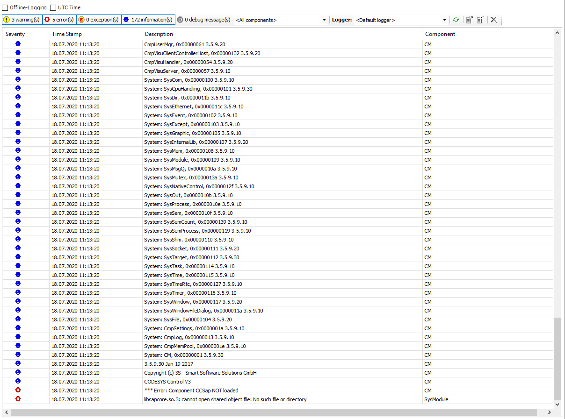Select 'System: CM, 0x00000001 3.5.9.30' description

184,355
